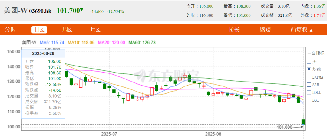Open the 周K weekly chart tab
The image size is (327, 139).
pos(67,30)
